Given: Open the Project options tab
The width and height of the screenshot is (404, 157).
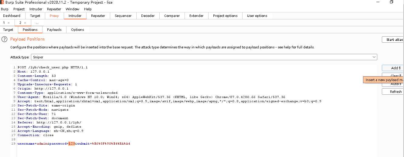Looking at the screenshot, I should click(225, 16).
